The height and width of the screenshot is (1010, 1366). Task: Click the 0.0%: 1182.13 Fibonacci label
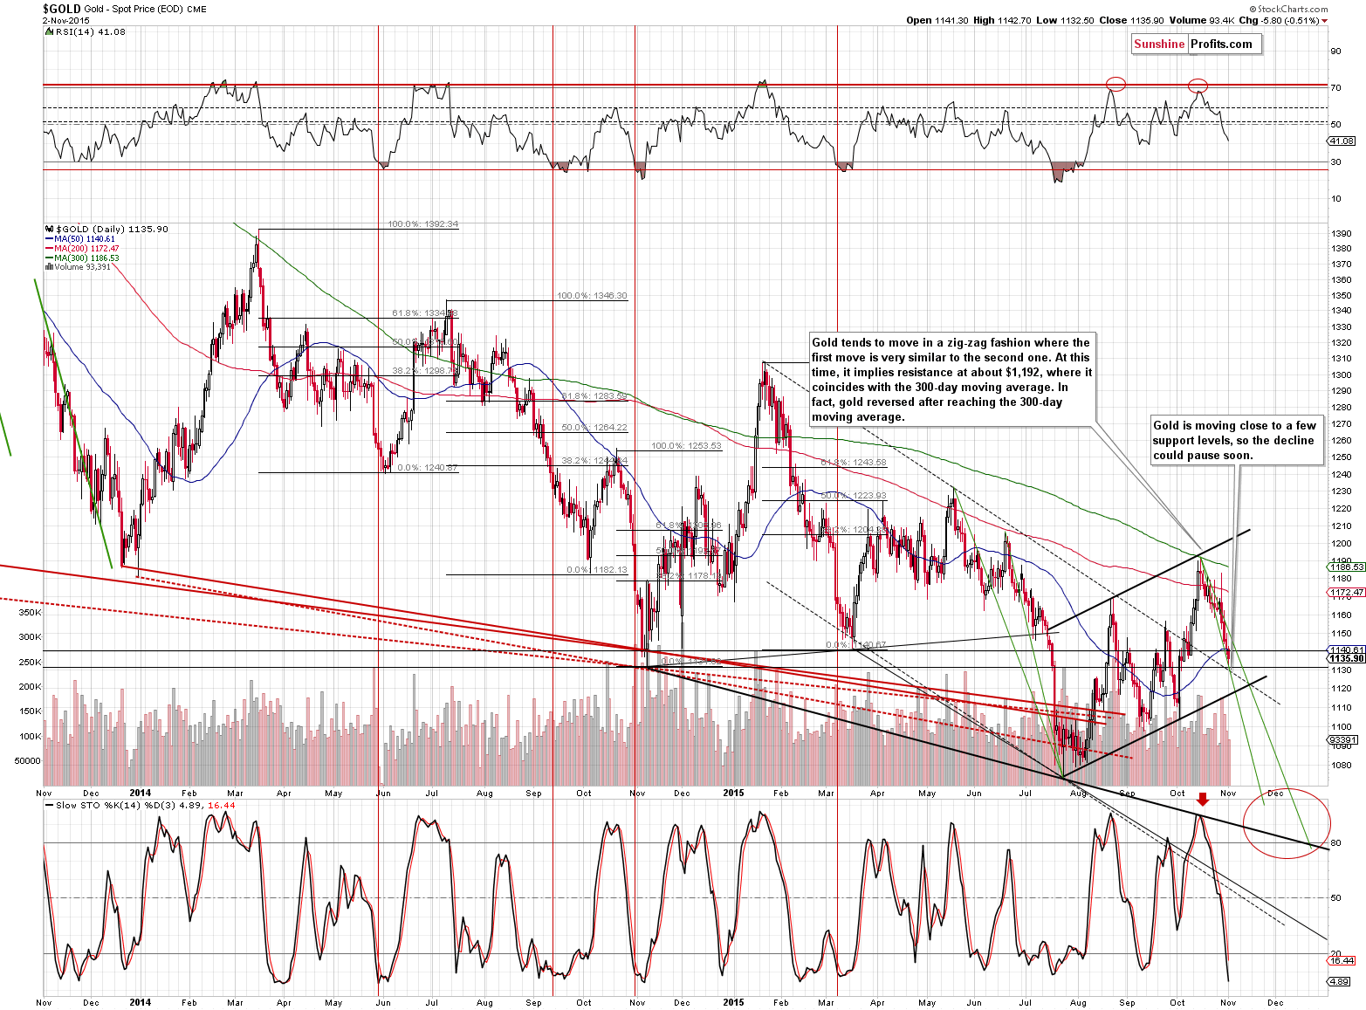coord(597,570)
